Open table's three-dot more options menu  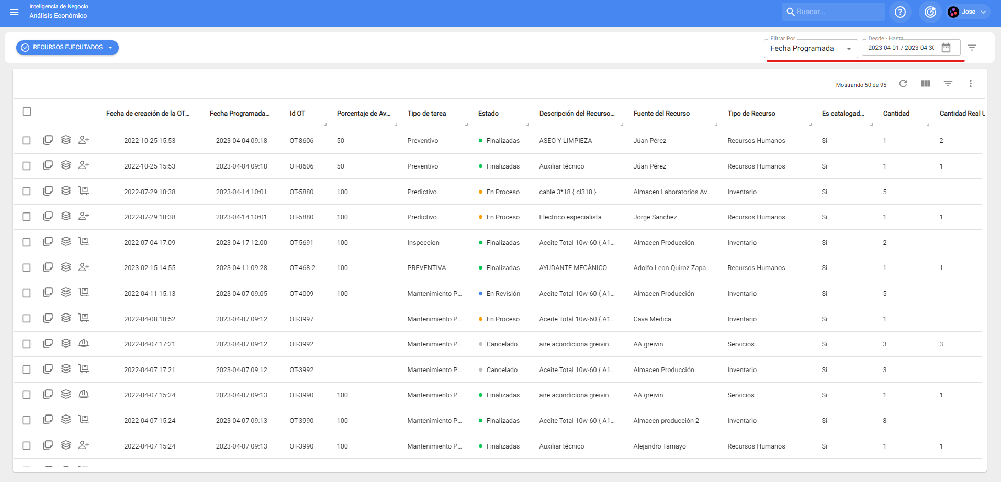pyautogui.click(x=970, y=84)
